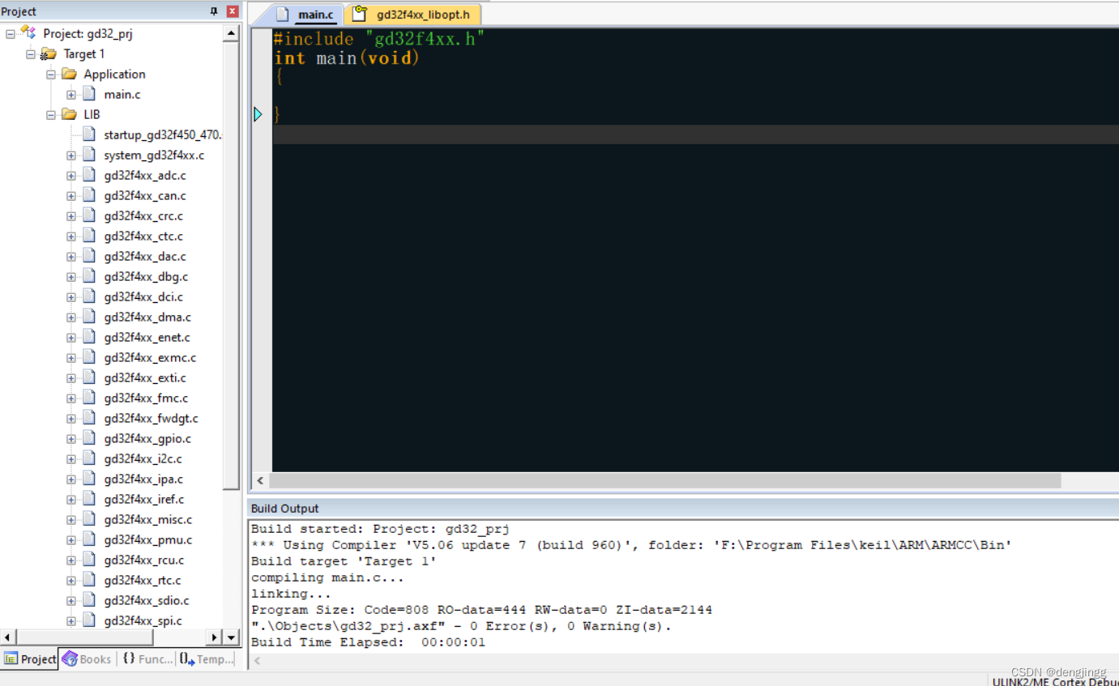Switch to the gd32f4xx_libopt.h editor tab

coord(413,15)
